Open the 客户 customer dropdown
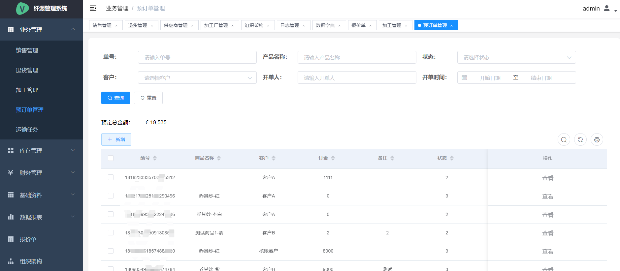Screen dimensions: 620x271 tap(197, 78)
